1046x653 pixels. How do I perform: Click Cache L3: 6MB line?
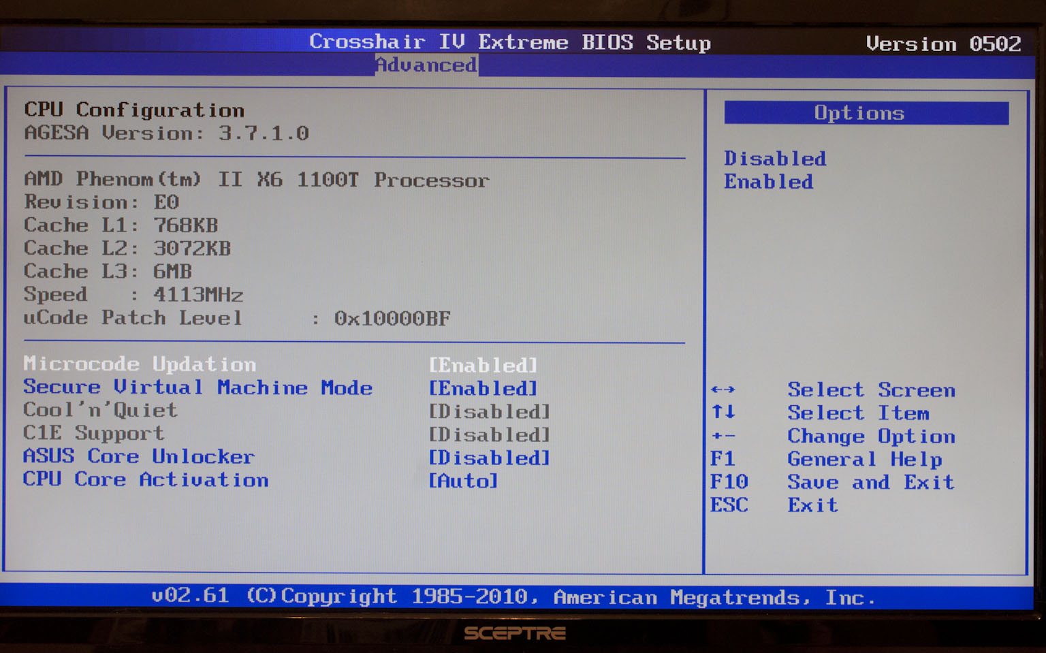pos(108,272)
